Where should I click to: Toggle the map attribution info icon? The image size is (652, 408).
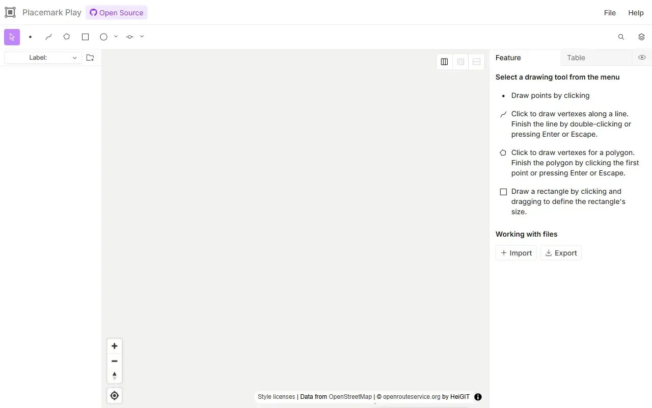click(478, 397)
